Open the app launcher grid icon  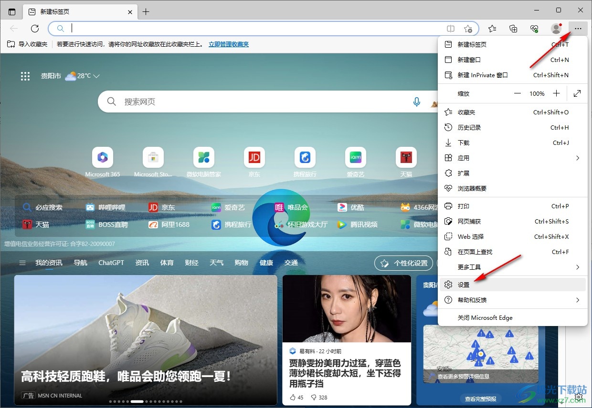(25, 76)
